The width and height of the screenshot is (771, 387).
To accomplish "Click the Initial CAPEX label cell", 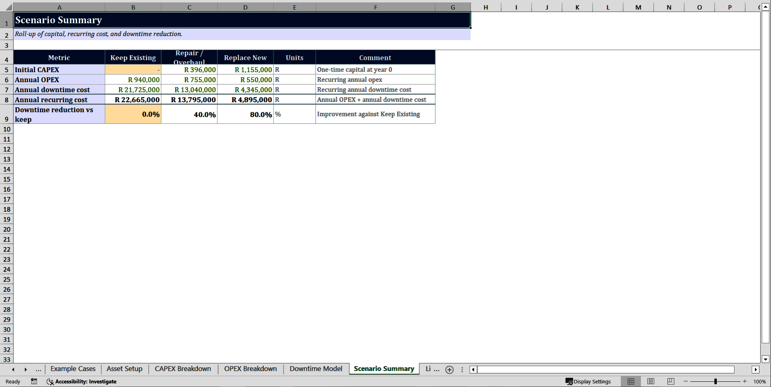I will 59,69.
